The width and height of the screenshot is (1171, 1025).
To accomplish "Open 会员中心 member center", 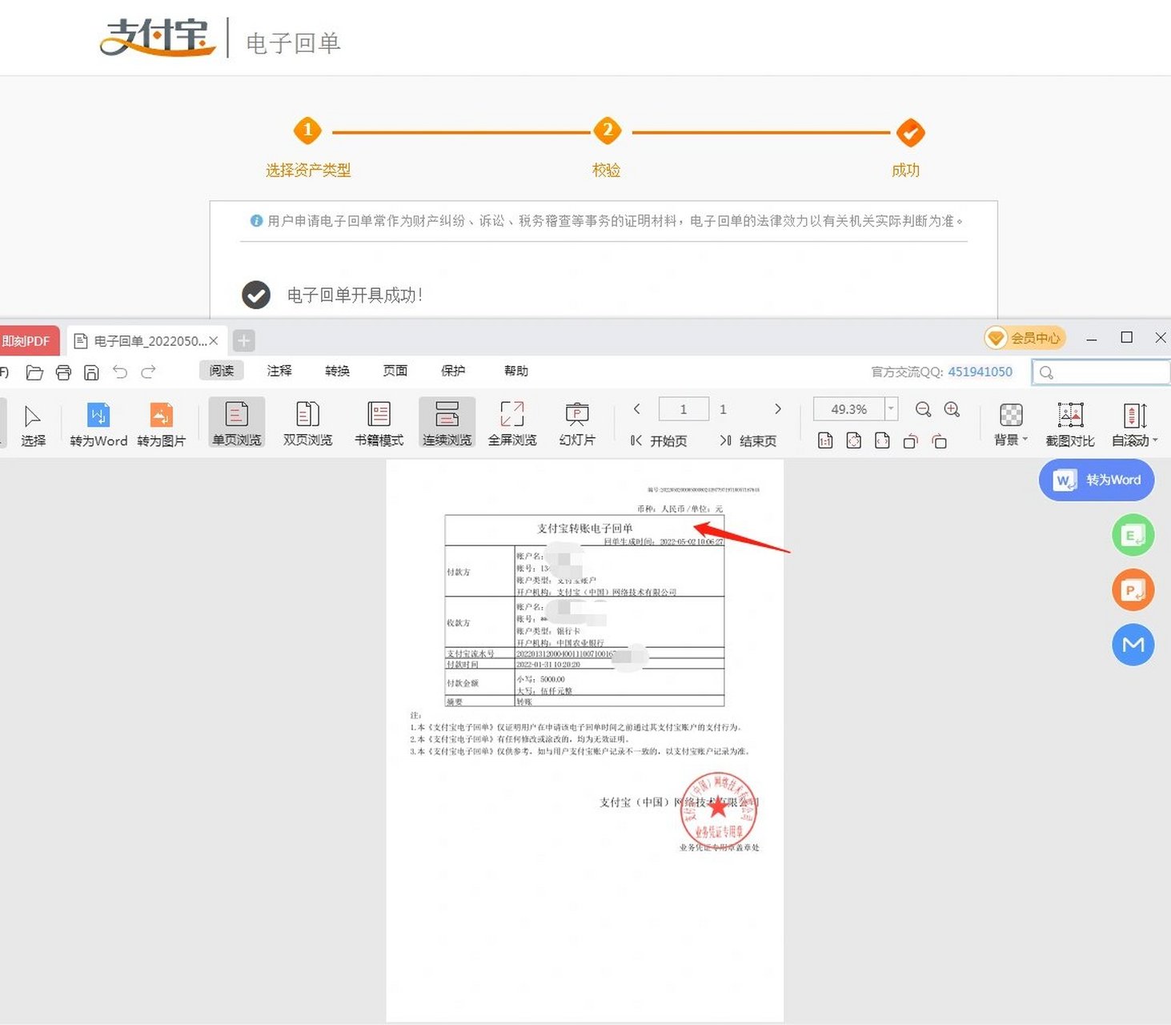I will click(1025, 338).
